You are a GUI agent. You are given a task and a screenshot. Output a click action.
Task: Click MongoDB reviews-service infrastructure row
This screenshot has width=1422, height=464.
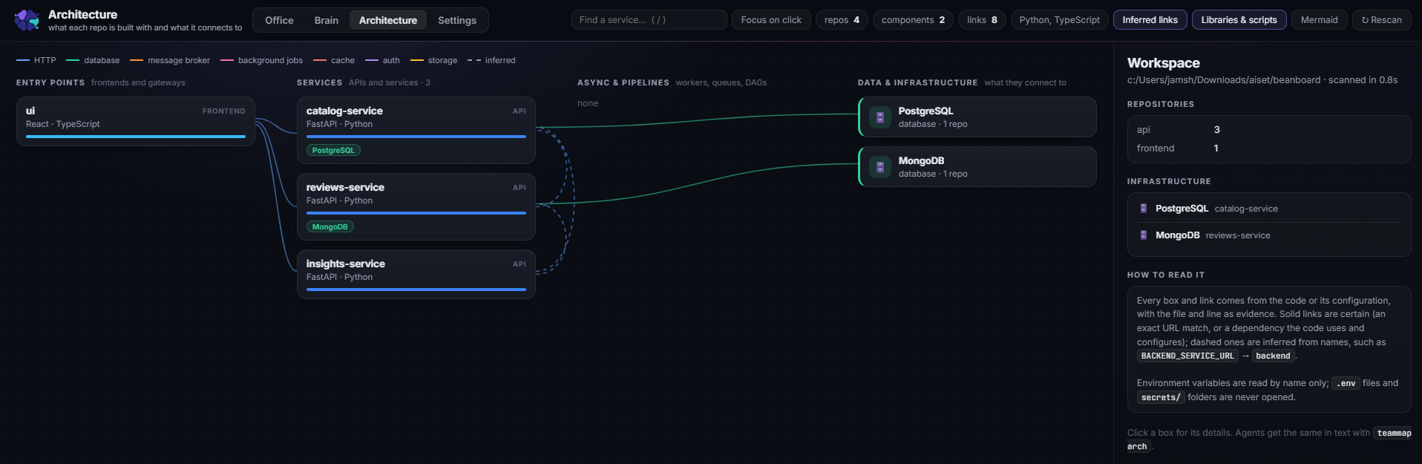[1268, 235]
